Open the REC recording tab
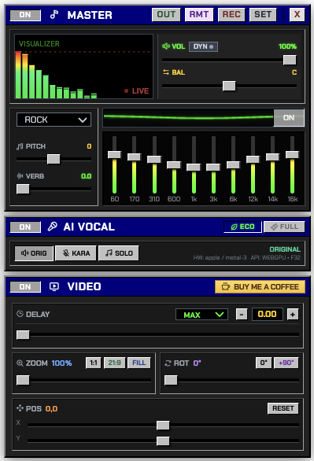This screenshot has width=314, height=461. coord(231,14)
